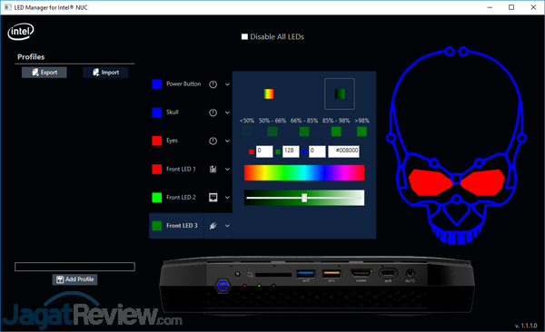Click the red Eyes color swatch
This screenshot has height=332, width=545.
point(157,141)
